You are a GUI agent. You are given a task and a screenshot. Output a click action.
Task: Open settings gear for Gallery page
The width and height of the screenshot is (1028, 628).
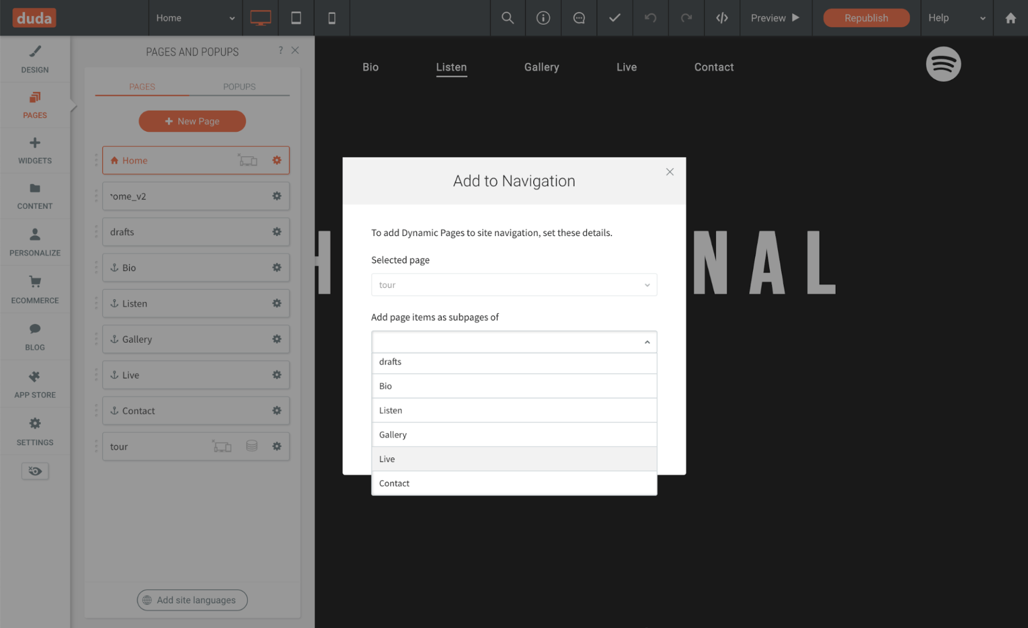(x=277, y=339)
